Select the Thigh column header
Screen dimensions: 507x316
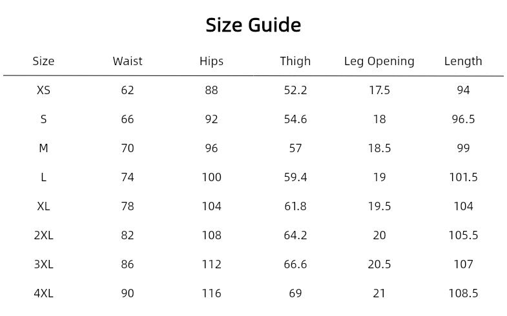[x=295, y=61]
